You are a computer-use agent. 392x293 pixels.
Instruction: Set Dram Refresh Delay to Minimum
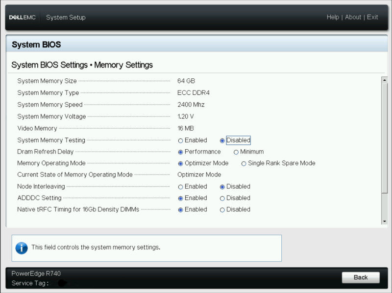236,152
